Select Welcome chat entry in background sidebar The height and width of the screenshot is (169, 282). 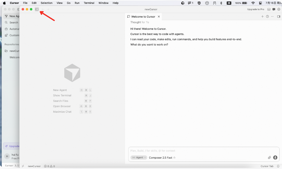click(15, 57)
